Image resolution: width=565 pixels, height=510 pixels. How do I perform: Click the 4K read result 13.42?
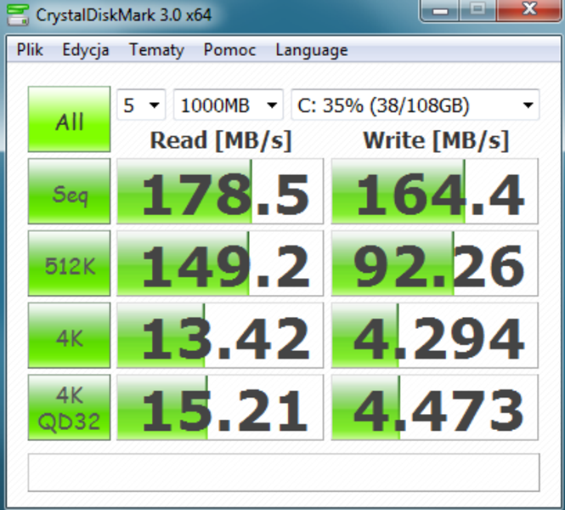[220, 335]
